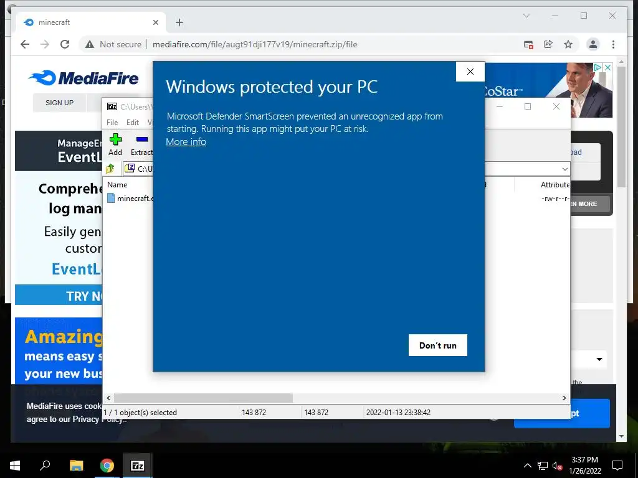The width and height of the screenshot is (638, 478).
Task: Bookmark this page with star icon
Action: coord(568,44)
